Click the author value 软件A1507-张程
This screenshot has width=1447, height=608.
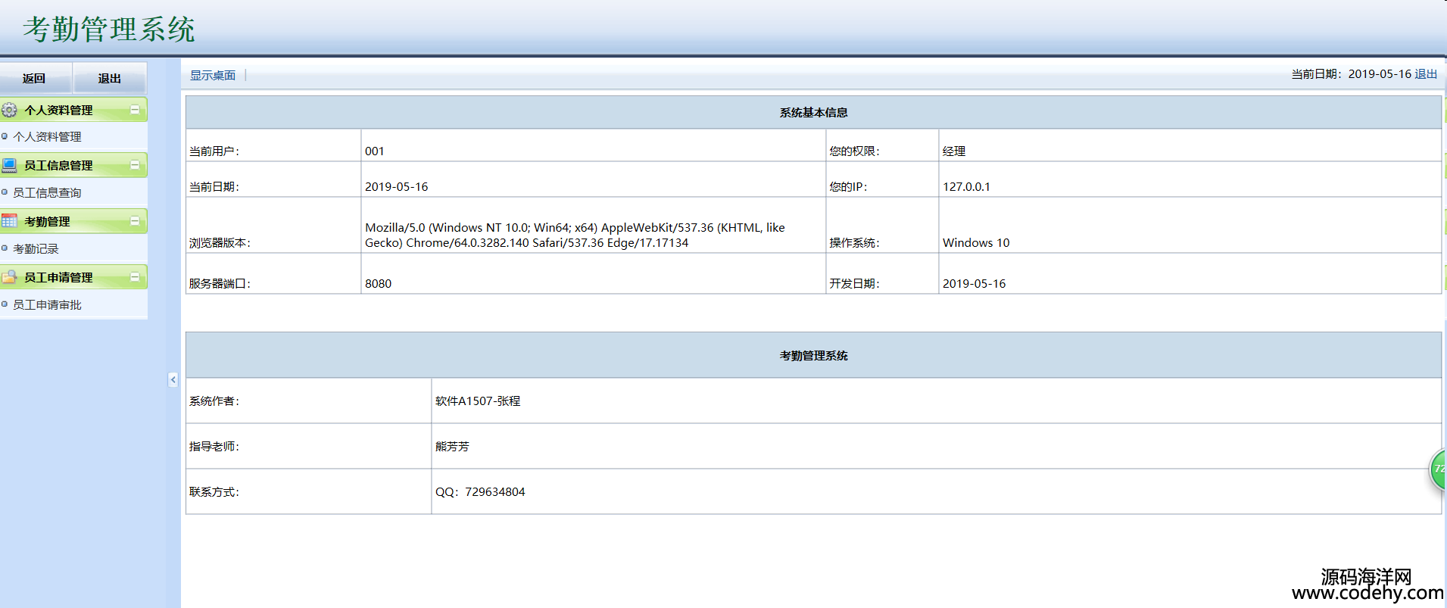tap(478, 401)
